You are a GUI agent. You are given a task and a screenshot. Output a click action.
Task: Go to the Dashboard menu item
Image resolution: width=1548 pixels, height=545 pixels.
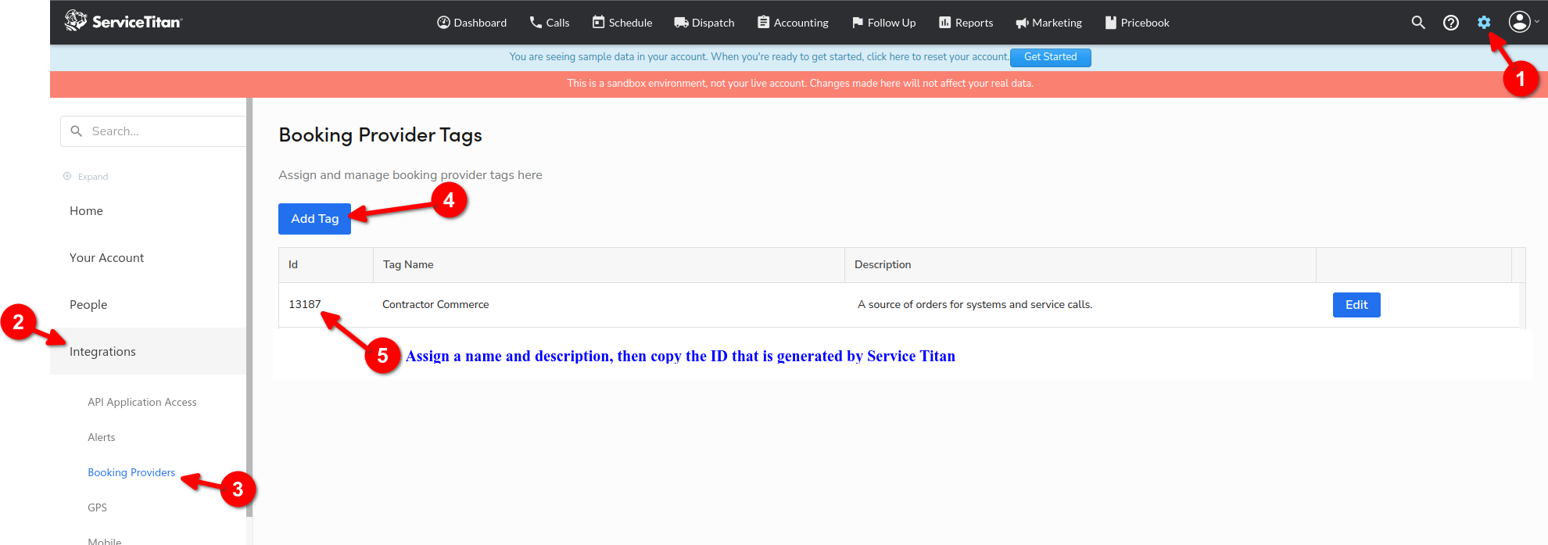pyautogui.click(x=471, y=23)
